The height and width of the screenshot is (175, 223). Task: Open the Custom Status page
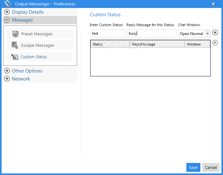33,57
